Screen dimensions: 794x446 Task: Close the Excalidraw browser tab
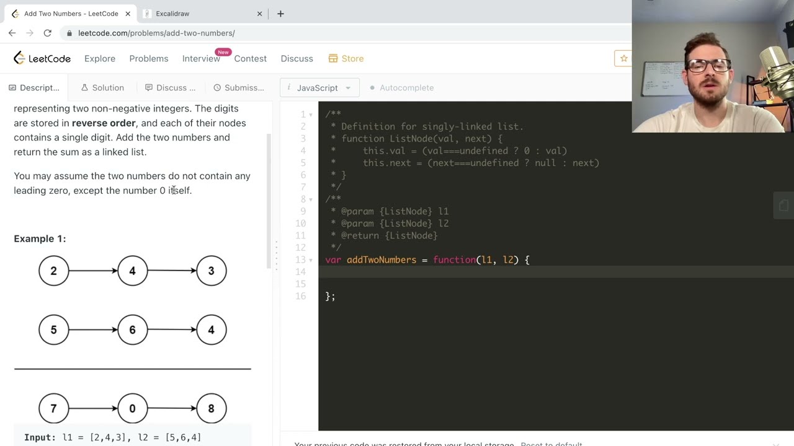click(x=260, y=14)
